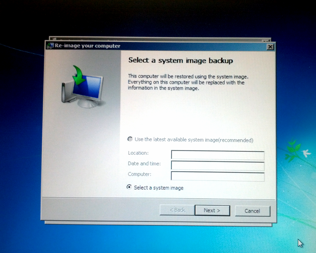The width and height of the screenshot is (316, 253).
Task: Click the 'Location:' field label
Action: 138,153
